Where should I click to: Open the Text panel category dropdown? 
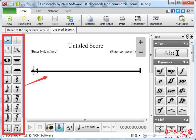[169, 37]
